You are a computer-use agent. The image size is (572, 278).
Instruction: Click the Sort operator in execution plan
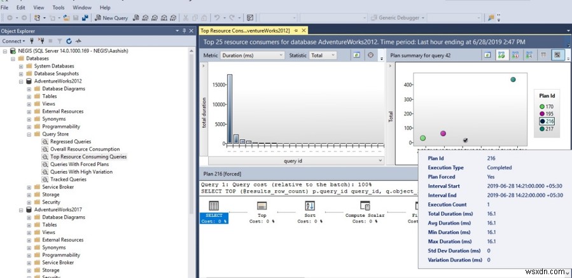310,212
